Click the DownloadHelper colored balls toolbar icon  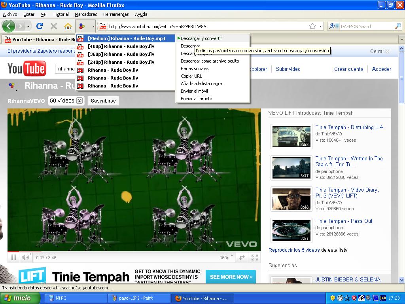click(82, 26)
